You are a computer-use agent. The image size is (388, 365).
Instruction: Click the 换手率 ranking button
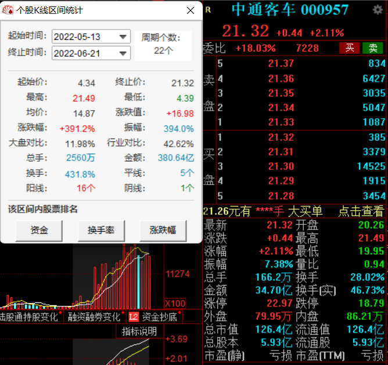tap(101, 230)
